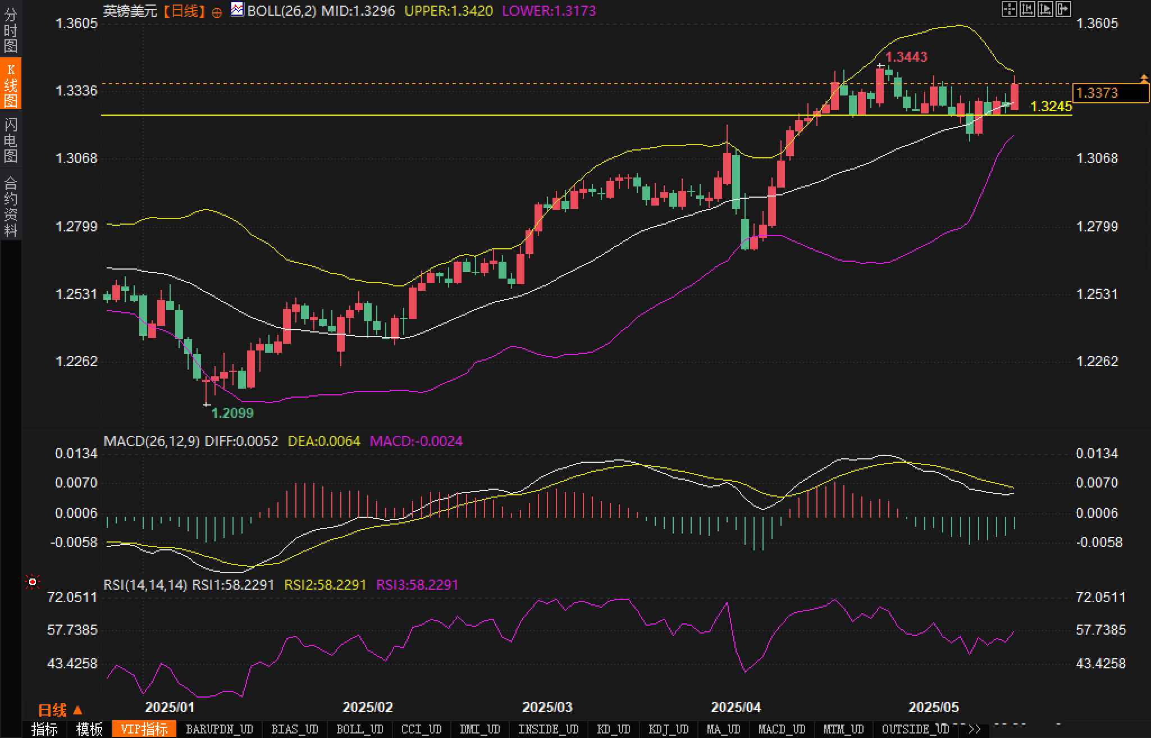The image size is (1151, 738).
Task: Click the orange up arrow above the price tag
Action: coord(1143,79)
